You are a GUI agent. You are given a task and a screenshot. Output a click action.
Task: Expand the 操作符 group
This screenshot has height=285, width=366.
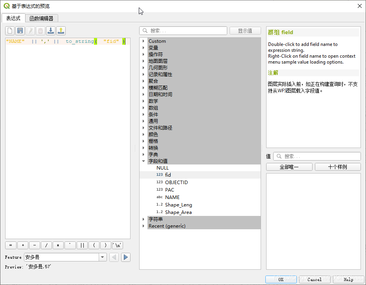click(143, 54)
